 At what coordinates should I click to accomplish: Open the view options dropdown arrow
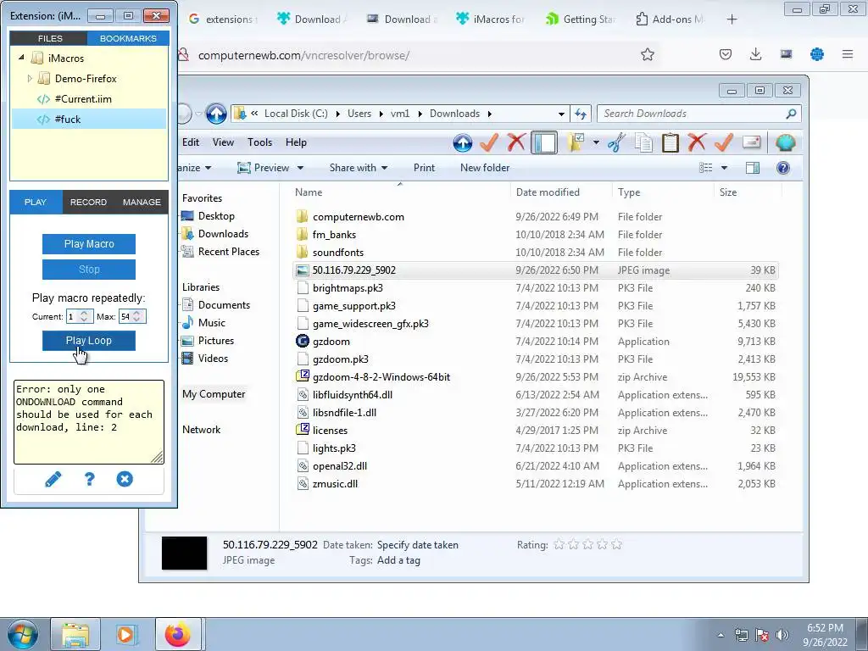click(724, 168)
